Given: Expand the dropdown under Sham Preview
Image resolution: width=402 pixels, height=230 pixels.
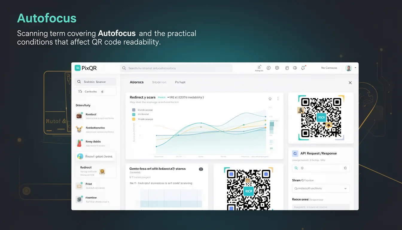Looking at the screenshot, I should coord(321,188).
